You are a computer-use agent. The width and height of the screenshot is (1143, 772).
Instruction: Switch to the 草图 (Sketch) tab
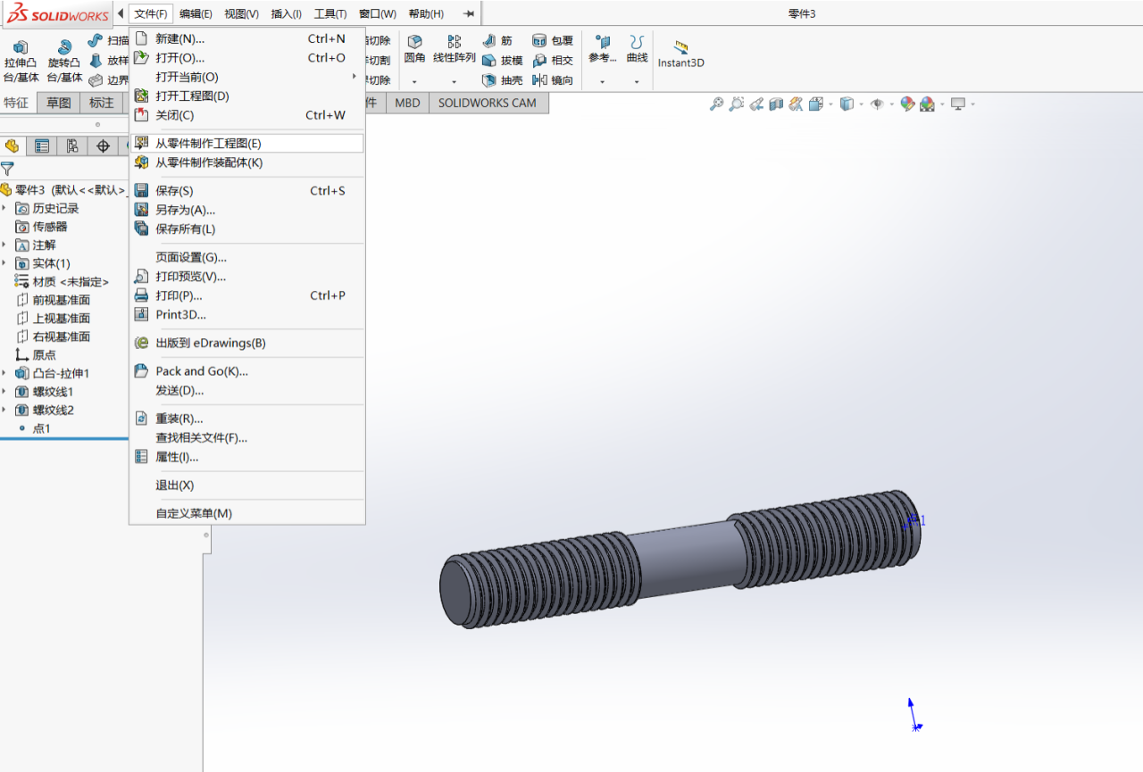(59, 103)
